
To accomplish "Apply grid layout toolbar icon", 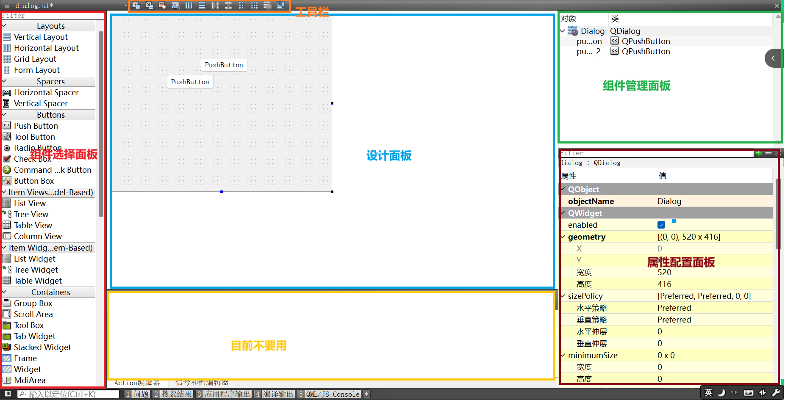I will (x=254, y=6).
